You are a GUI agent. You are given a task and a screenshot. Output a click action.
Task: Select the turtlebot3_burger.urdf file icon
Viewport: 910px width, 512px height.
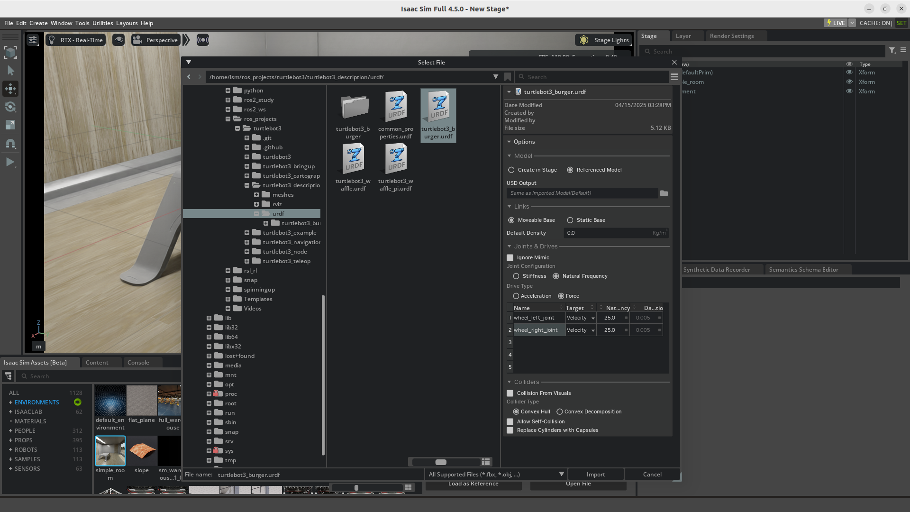click(x=438, y=106)
